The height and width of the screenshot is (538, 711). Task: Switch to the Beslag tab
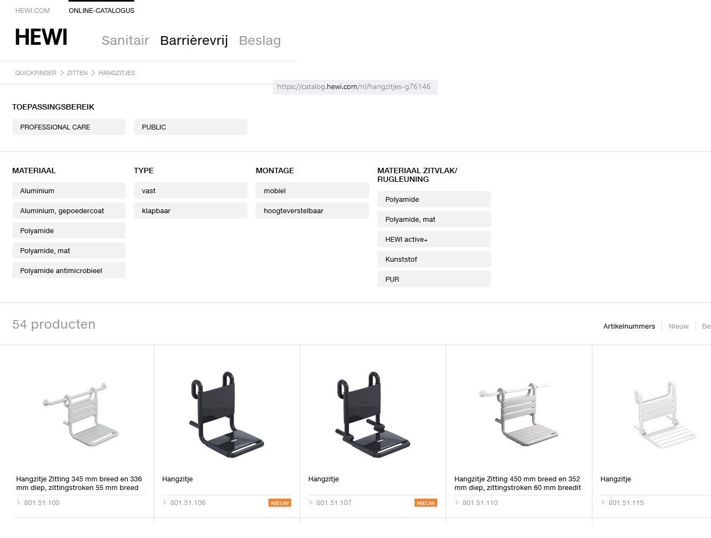(x=259, y=40)
